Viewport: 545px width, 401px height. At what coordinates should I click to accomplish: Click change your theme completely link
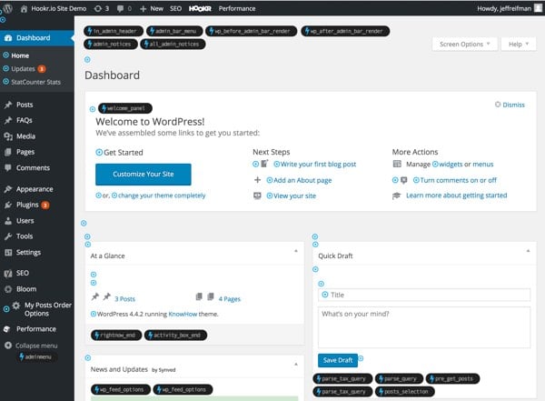point(162,195)
